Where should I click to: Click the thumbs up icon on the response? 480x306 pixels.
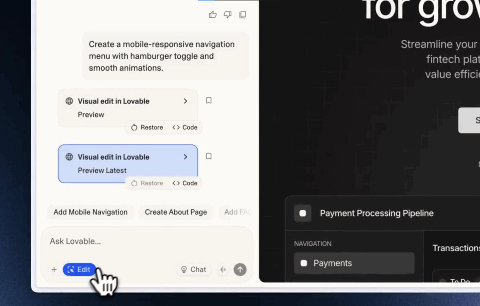tap(212, 14)
